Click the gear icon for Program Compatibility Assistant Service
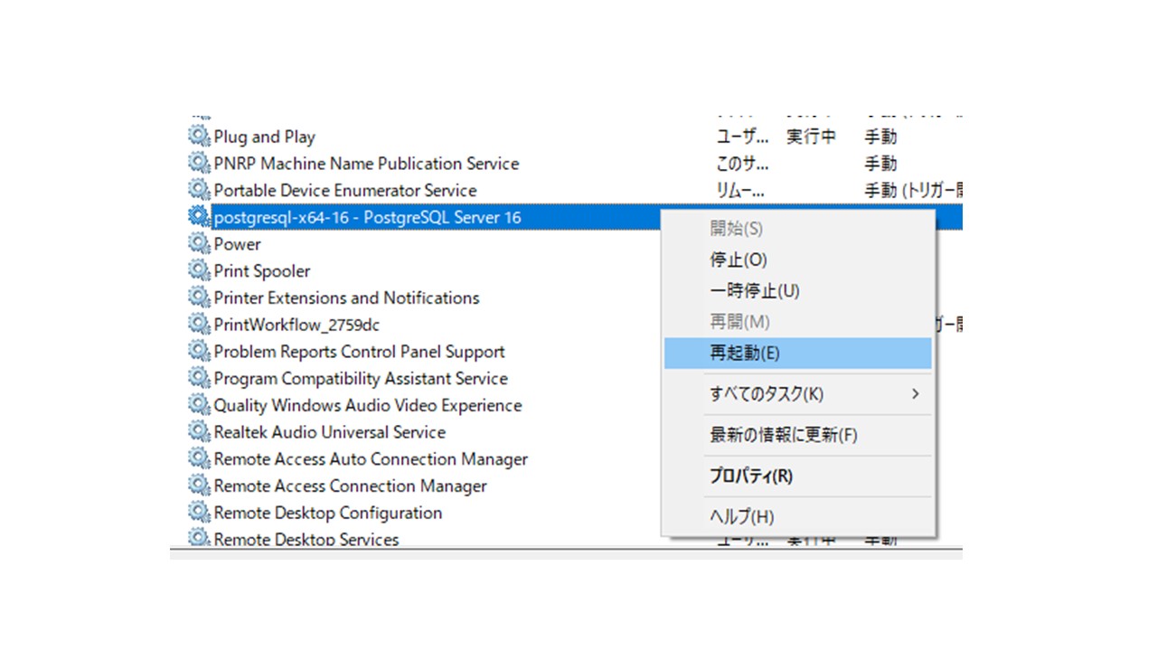This screenshot has height=651, width=1157. click(199, 378)
